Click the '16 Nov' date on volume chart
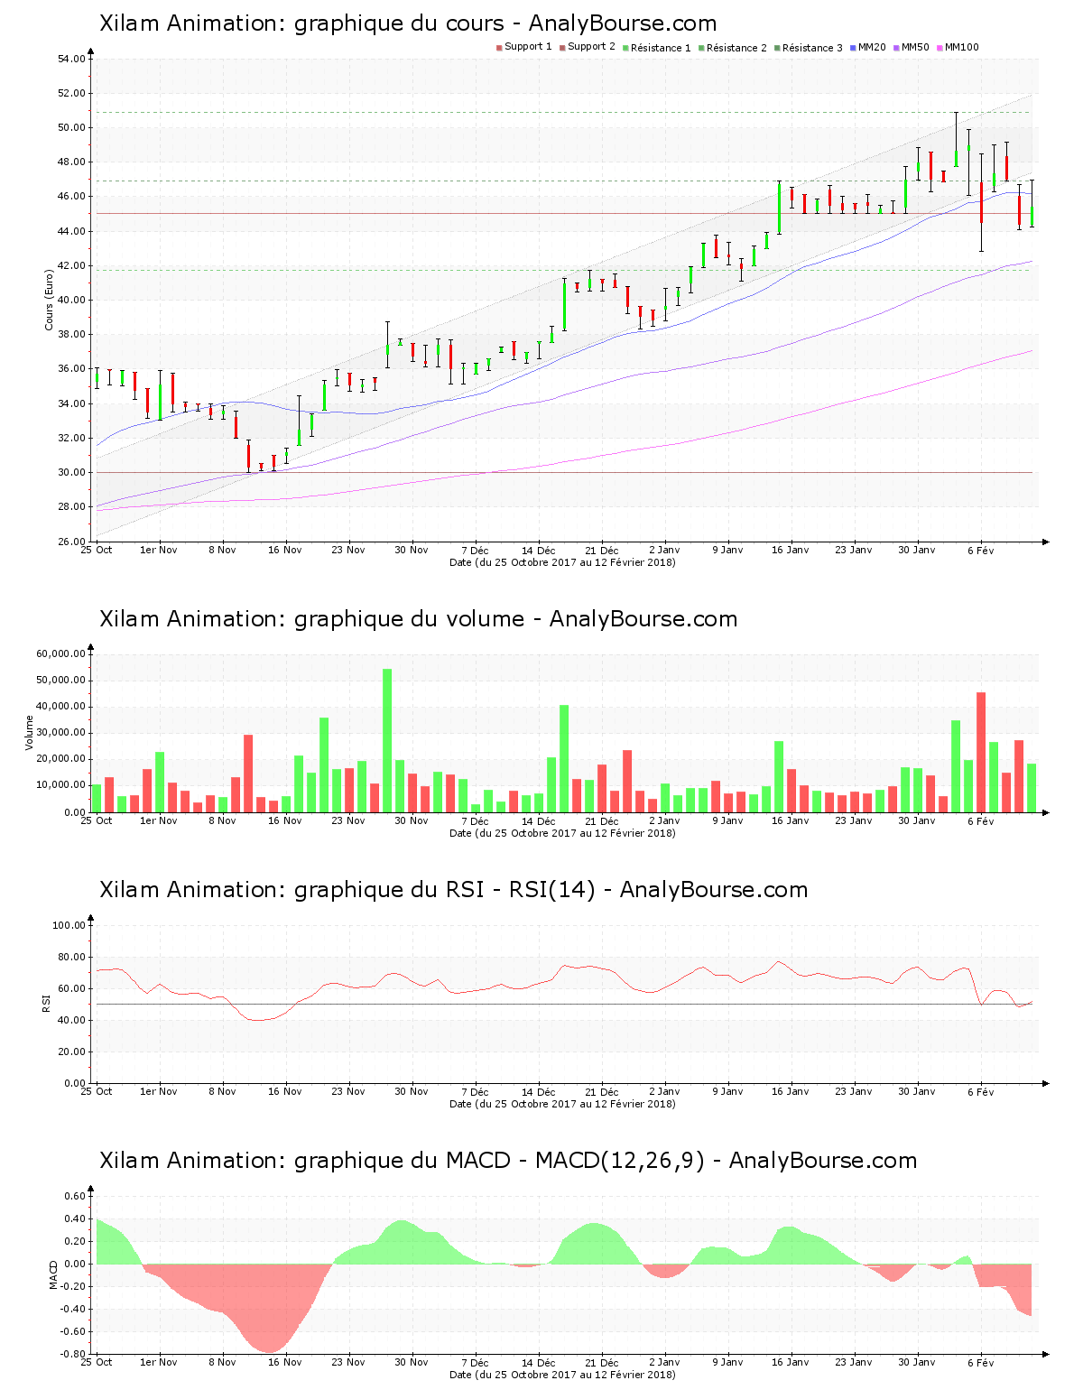This screenshot has height=1399, width=1083. (285, 821)
